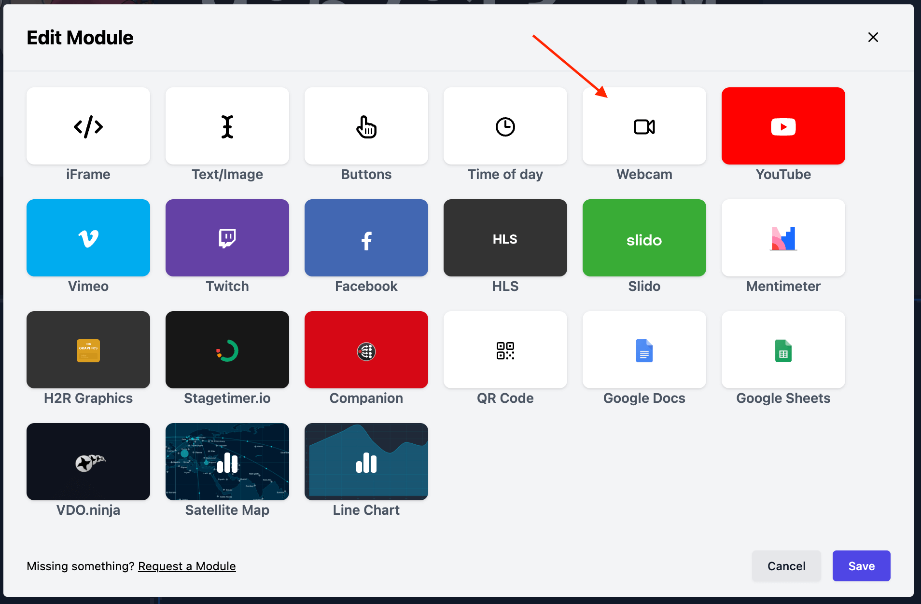Choose the iFrame module
The width and height of the screenshot is (921, 604).
click(88, 126)
